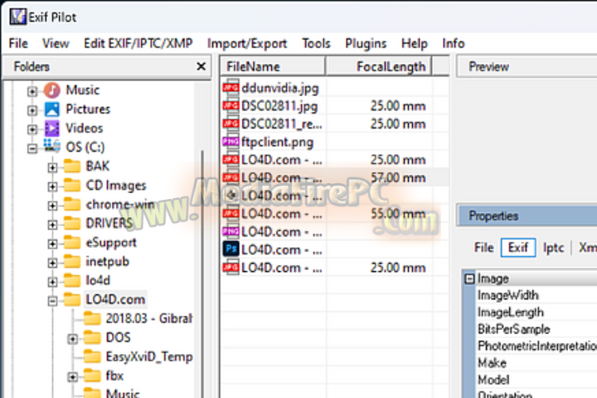Collapse the Image properties group

coord(469,279)
